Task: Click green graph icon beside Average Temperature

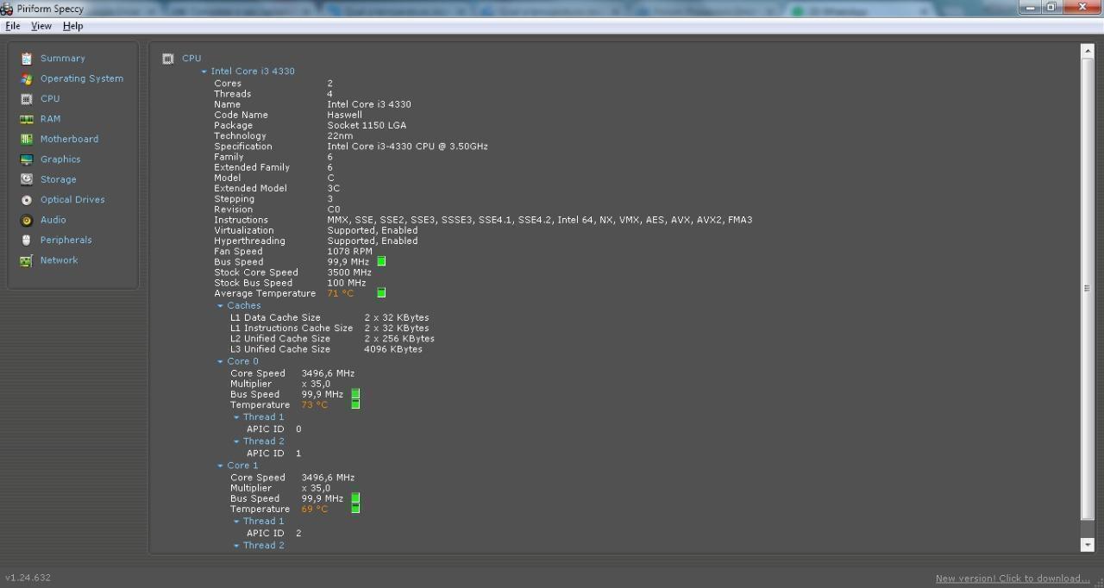Action: point(381,293)
